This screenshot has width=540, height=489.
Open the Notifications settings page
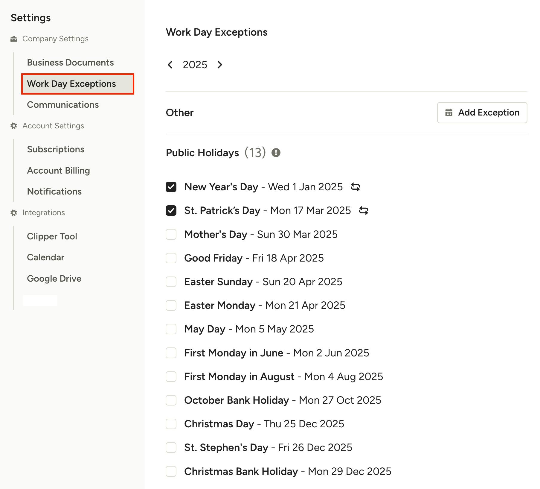(x=54, y=192)
